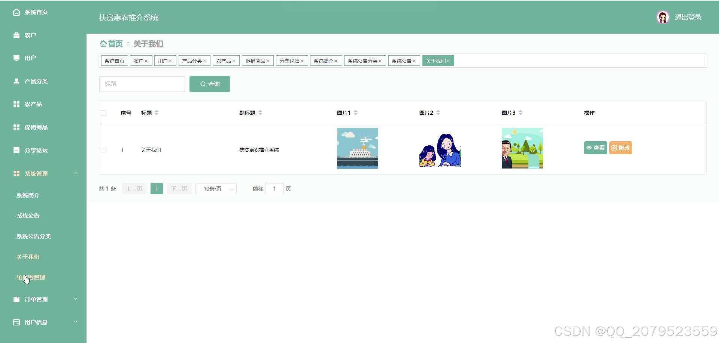Close the 农产品 tab
The width and height of the screenshot is (719, 343).
point(233,61)
